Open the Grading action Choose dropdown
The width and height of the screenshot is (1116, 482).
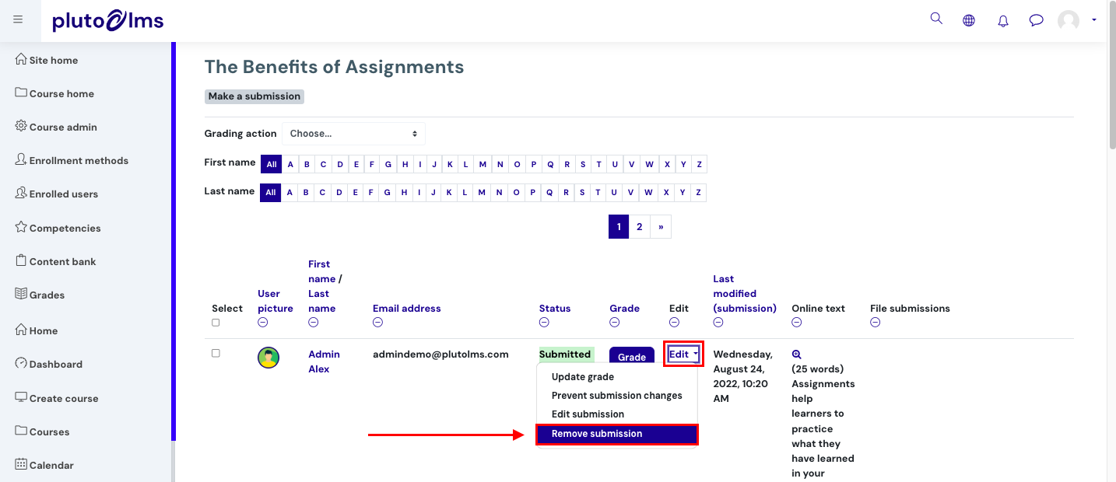(x=353, y=133)
